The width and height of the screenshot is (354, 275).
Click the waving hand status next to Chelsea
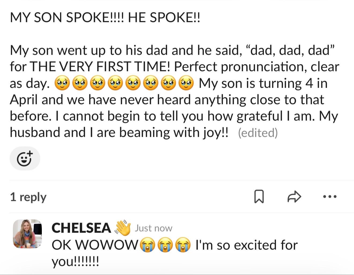(123, 228)
